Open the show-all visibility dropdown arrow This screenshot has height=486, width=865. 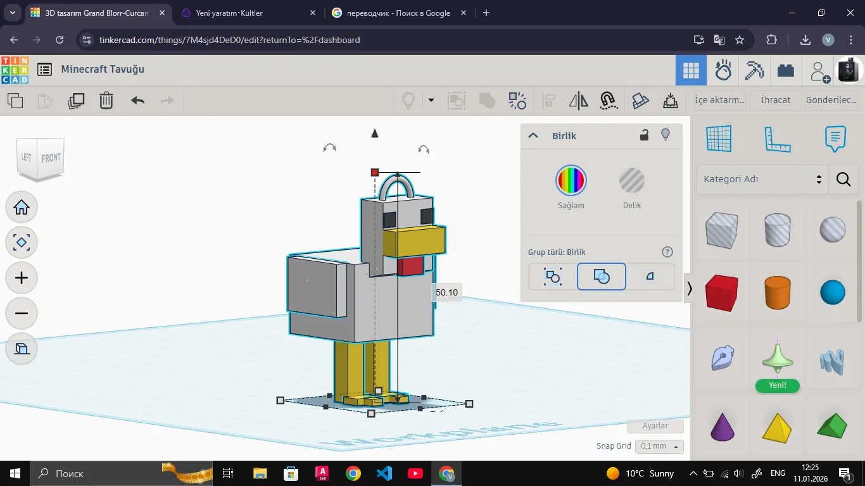431,100
